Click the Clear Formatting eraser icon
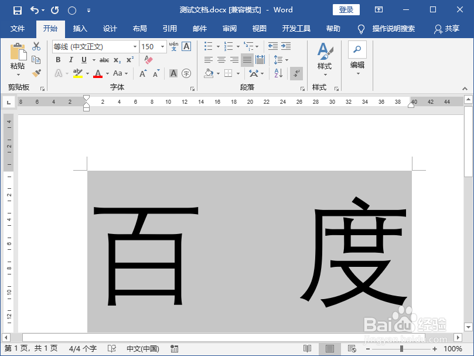The height and width of the screenshot is (356, 474). point(148,60)
